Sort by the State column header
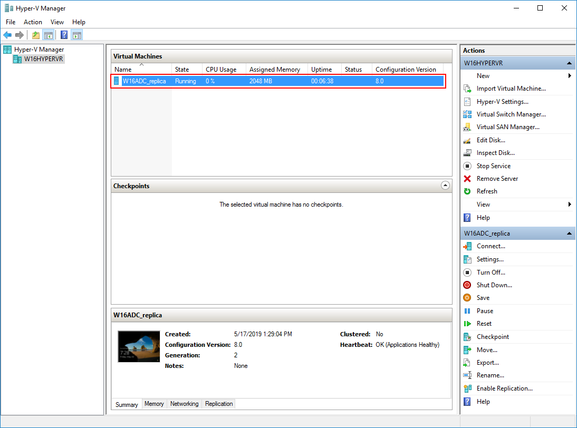The width and height of the screenshot is (577, 428). 187,70
